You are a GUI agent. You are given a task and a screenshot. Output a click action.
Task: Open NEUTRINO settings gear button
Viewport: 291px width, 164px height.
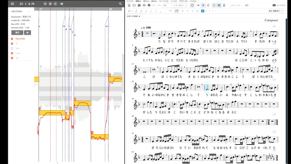(x=28, y=32)
